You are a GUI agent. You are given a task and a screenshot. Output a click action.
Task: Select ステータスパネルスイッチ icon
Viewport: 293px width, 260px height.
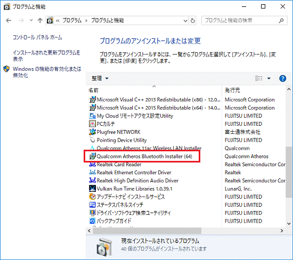pos(92,205)
